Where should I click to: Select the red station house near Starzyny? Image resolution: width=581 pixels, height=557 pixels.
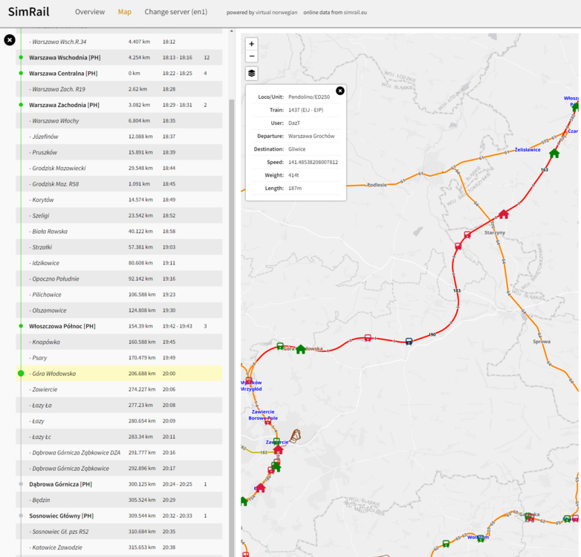tap(503, 214)
